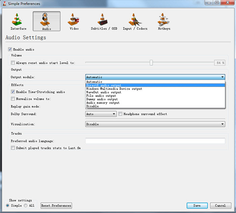Enable Headphone surround effect

(x=120, y=114)
